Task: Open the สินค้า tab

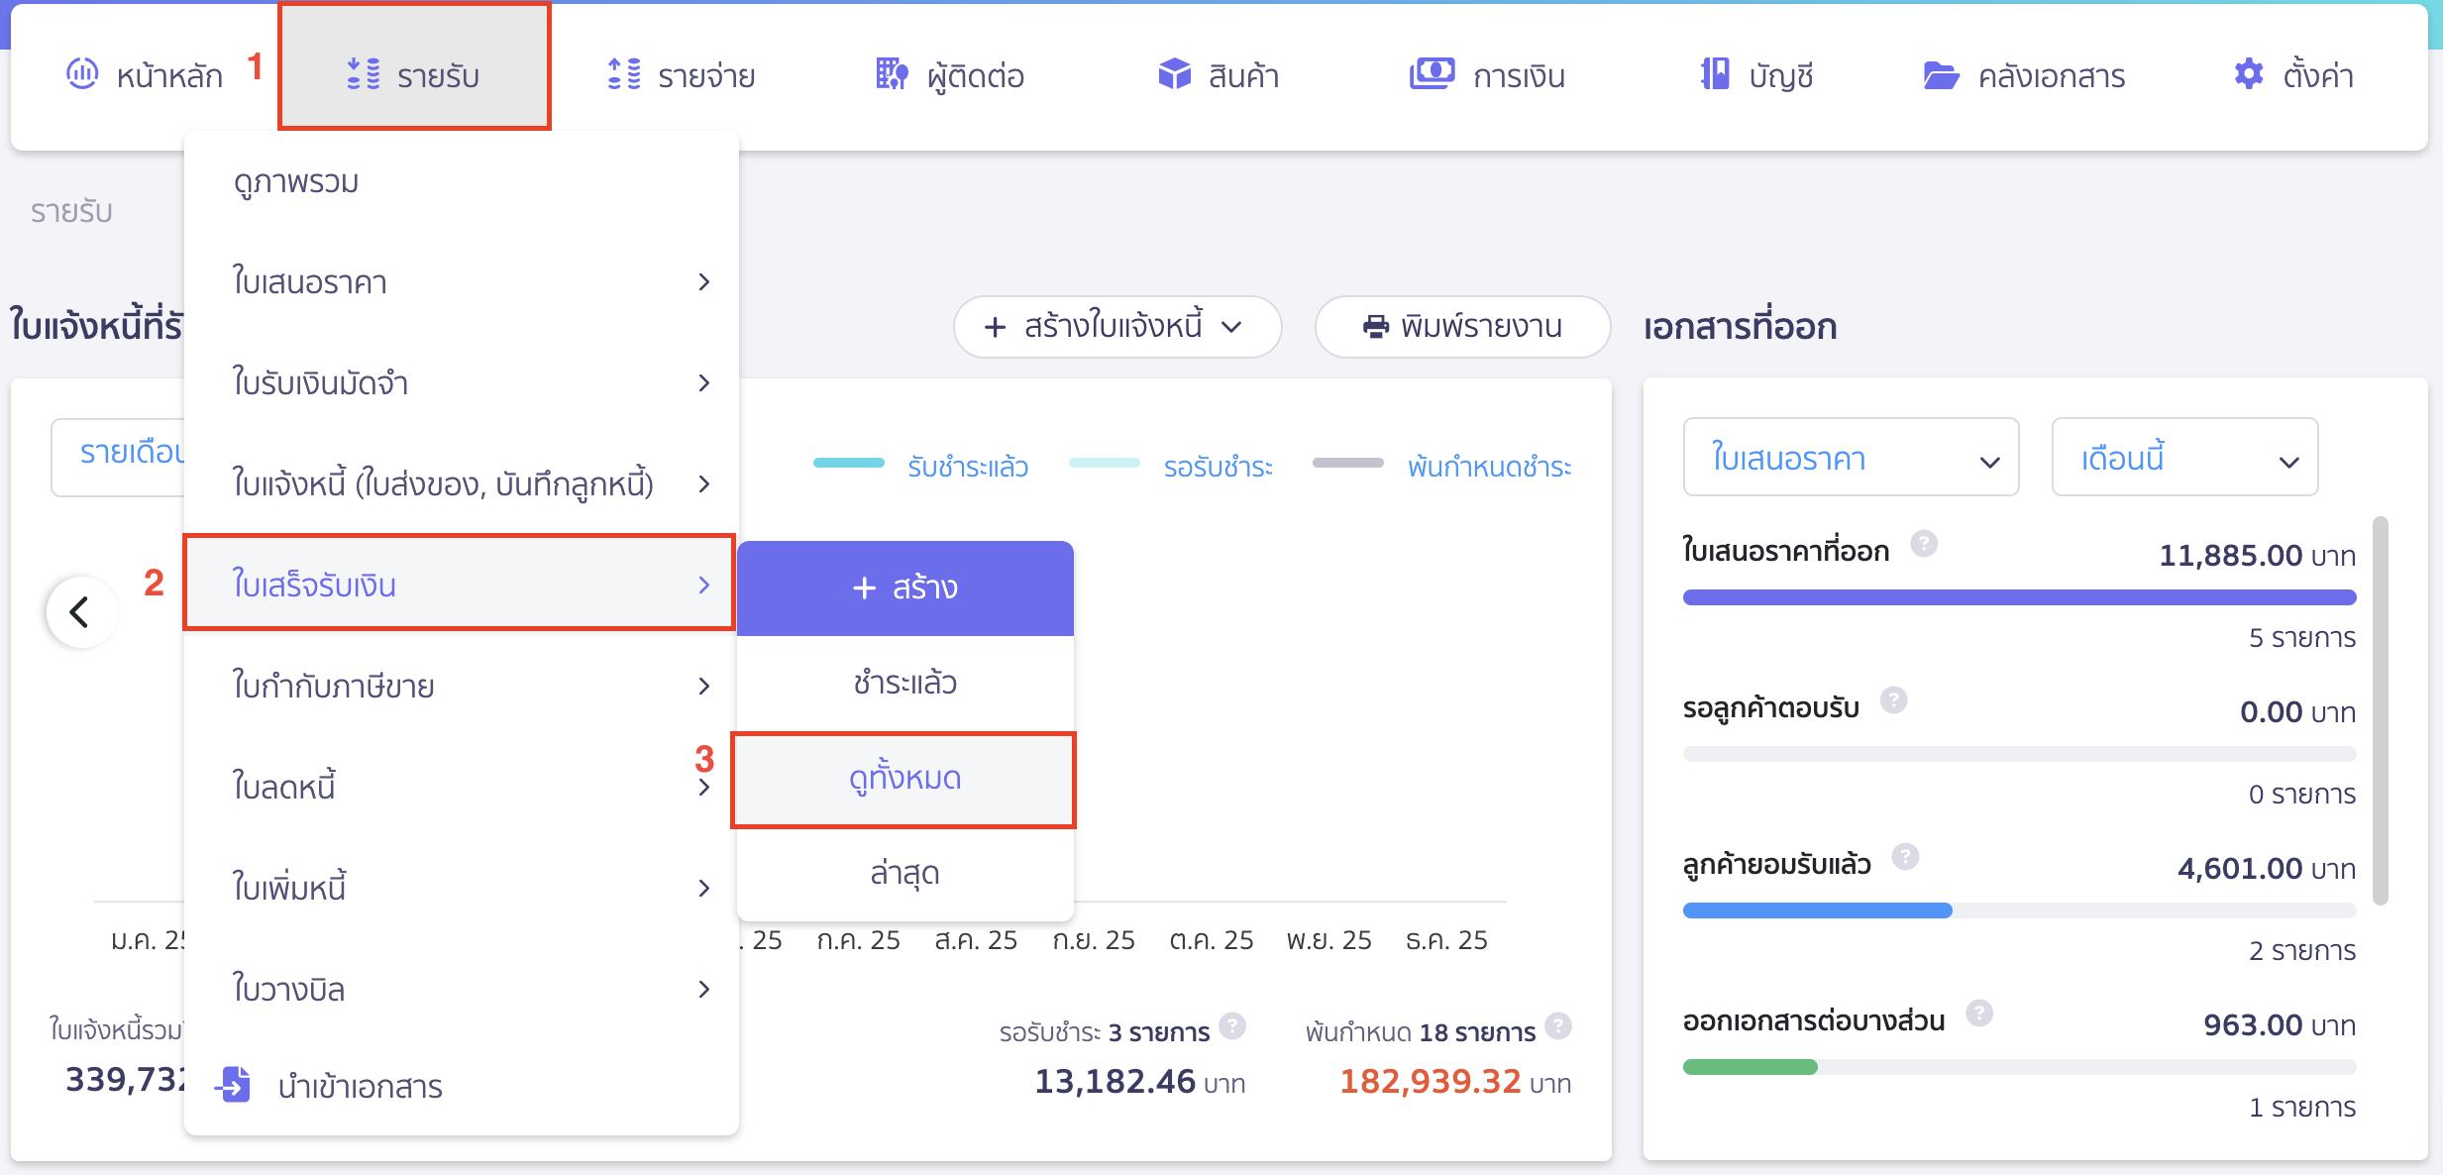Action: [1219, 75]
